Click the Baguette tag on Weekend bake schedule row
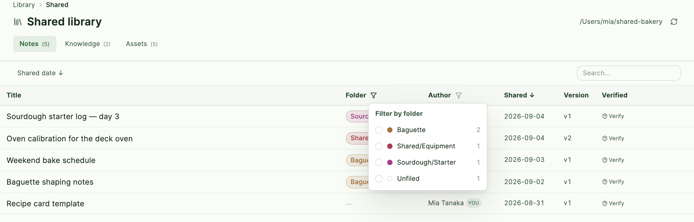Screen dimensions: 694x222 357,160
